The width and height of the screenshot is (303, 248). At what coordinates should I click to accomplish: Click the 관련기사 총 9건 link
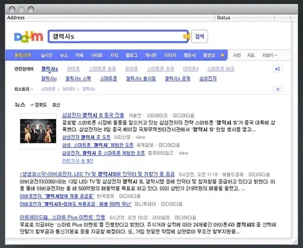point(77,161)
